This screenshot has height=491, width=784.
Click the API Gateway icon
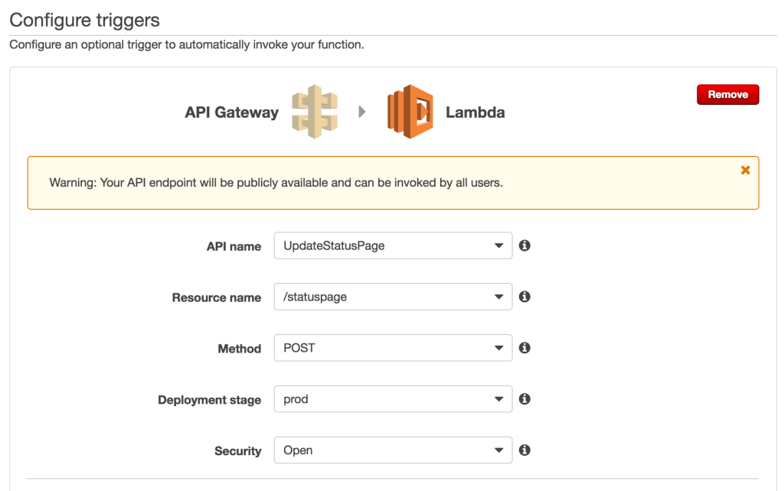[315, 112]
